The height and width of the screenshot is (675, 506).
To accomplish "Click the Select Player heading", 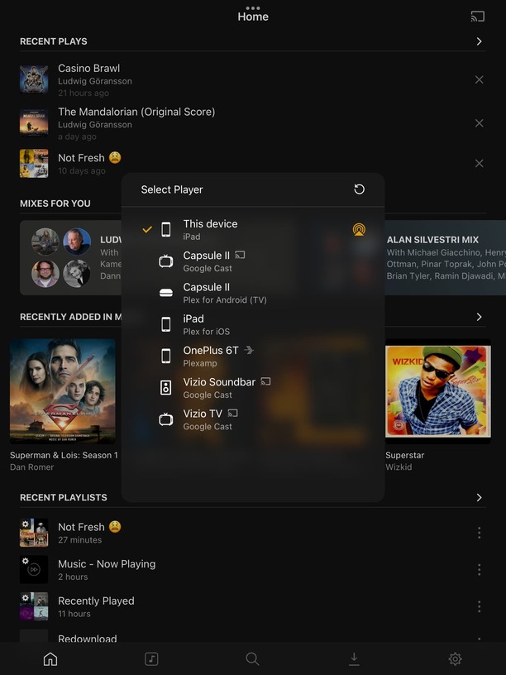I will tap(172, 190).
